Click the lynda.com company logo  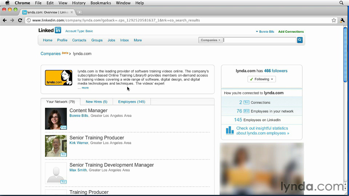click(59, 78)
